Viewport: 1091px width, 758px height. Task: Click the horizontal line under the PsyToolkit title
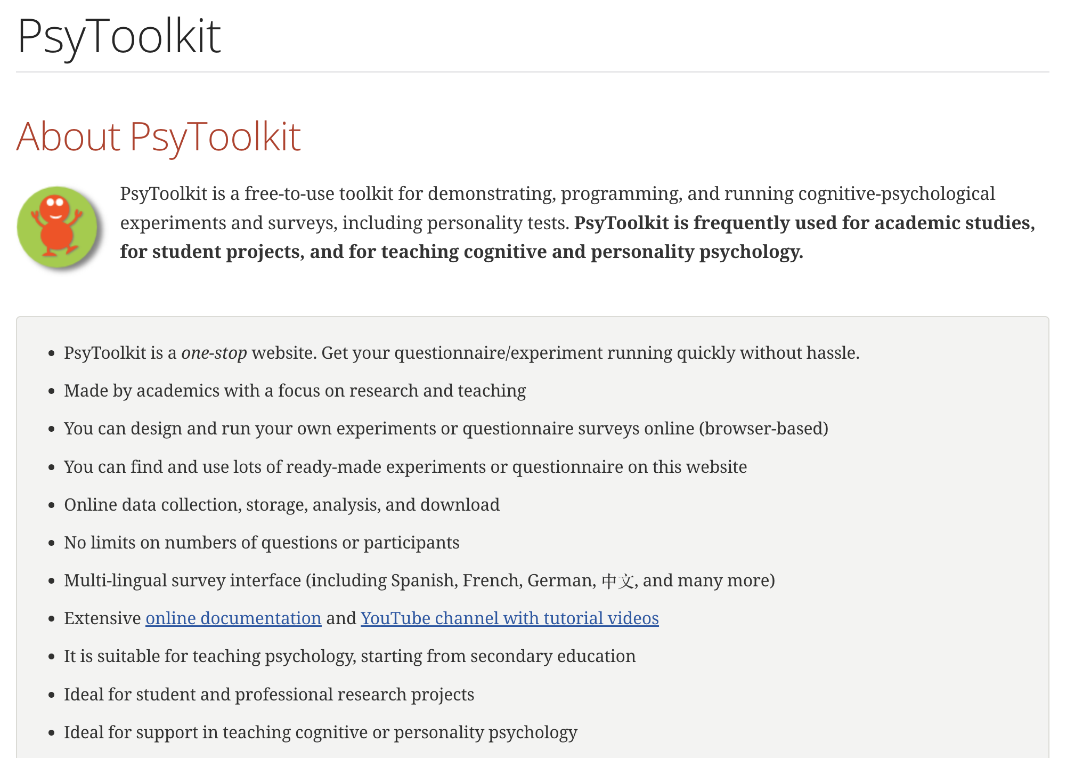click(533, 72)
